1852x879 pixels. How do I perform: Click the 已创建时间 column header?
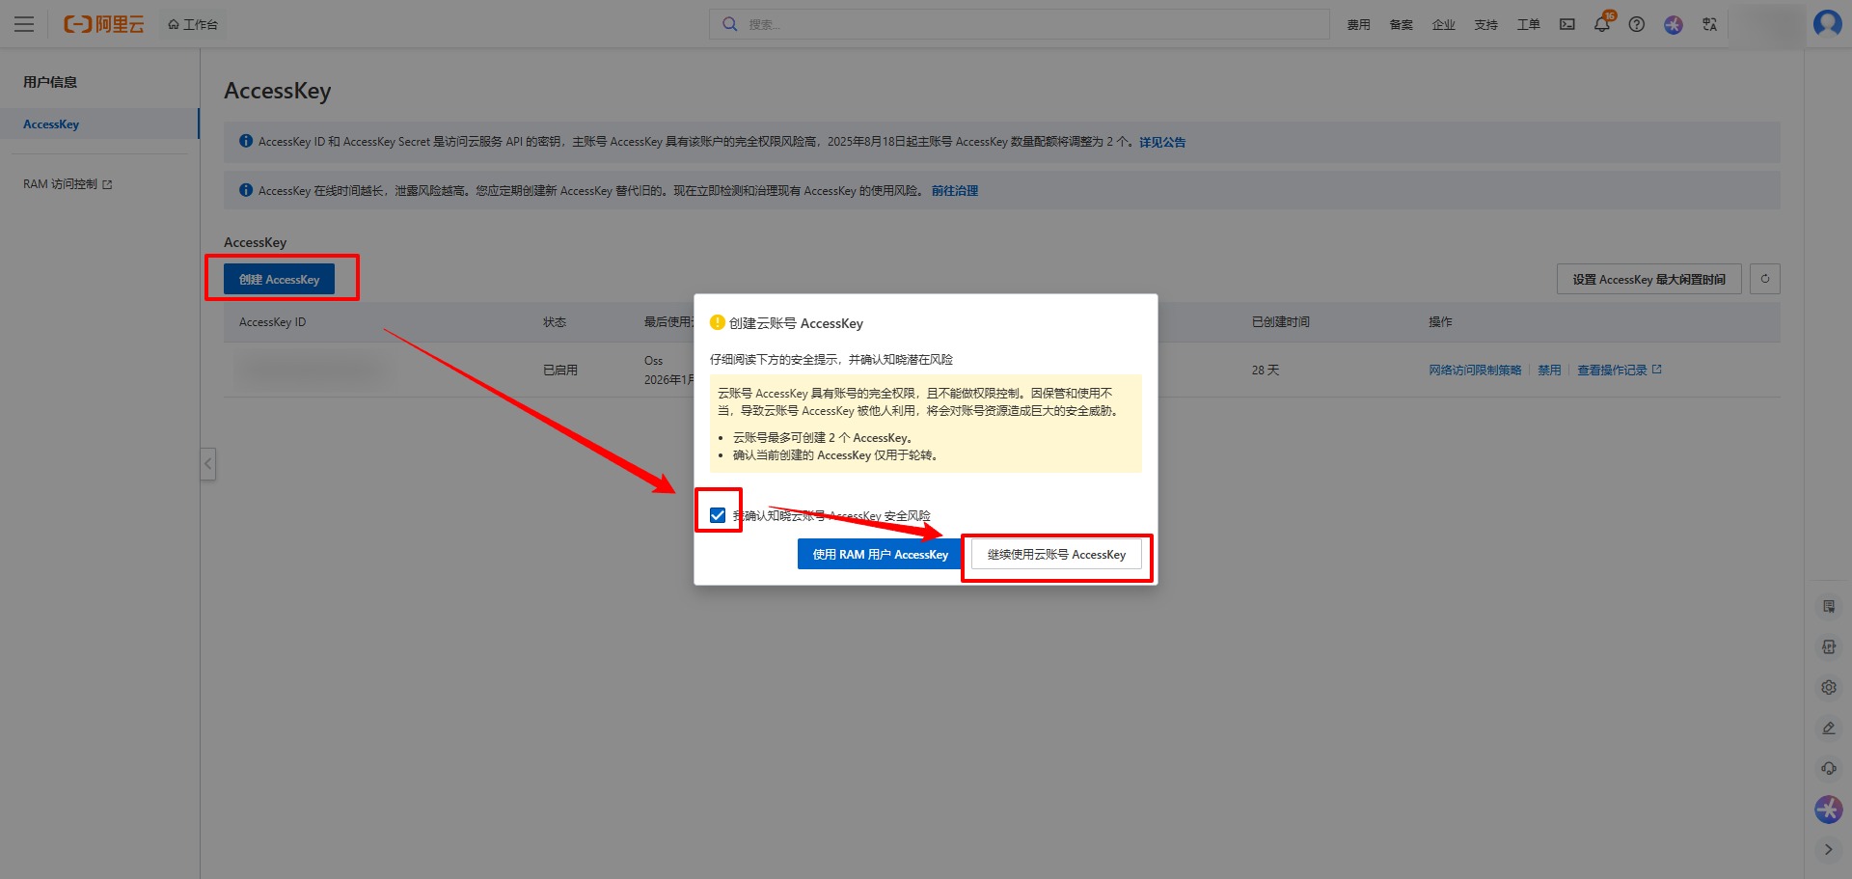(x=1281, y=322)
